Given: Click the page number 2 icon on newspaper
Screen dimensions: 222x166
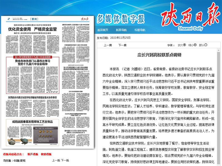Looking at the screenshot, I should pyautogui.click(x=8, y=19).
